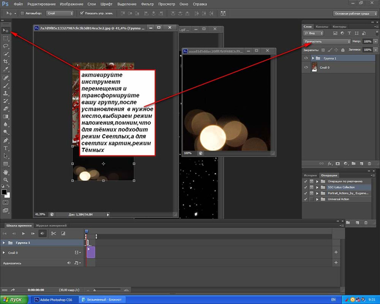Image resolution: width=380 pixels, height=304 pixels.
Task: Play the timeline
Action: pos(23,233)
